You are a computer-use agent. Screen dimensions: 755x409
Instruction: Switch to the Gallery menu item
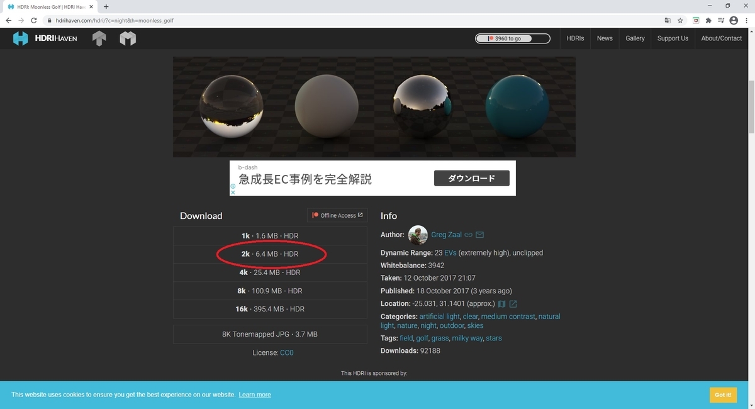[x=634, y=38]
